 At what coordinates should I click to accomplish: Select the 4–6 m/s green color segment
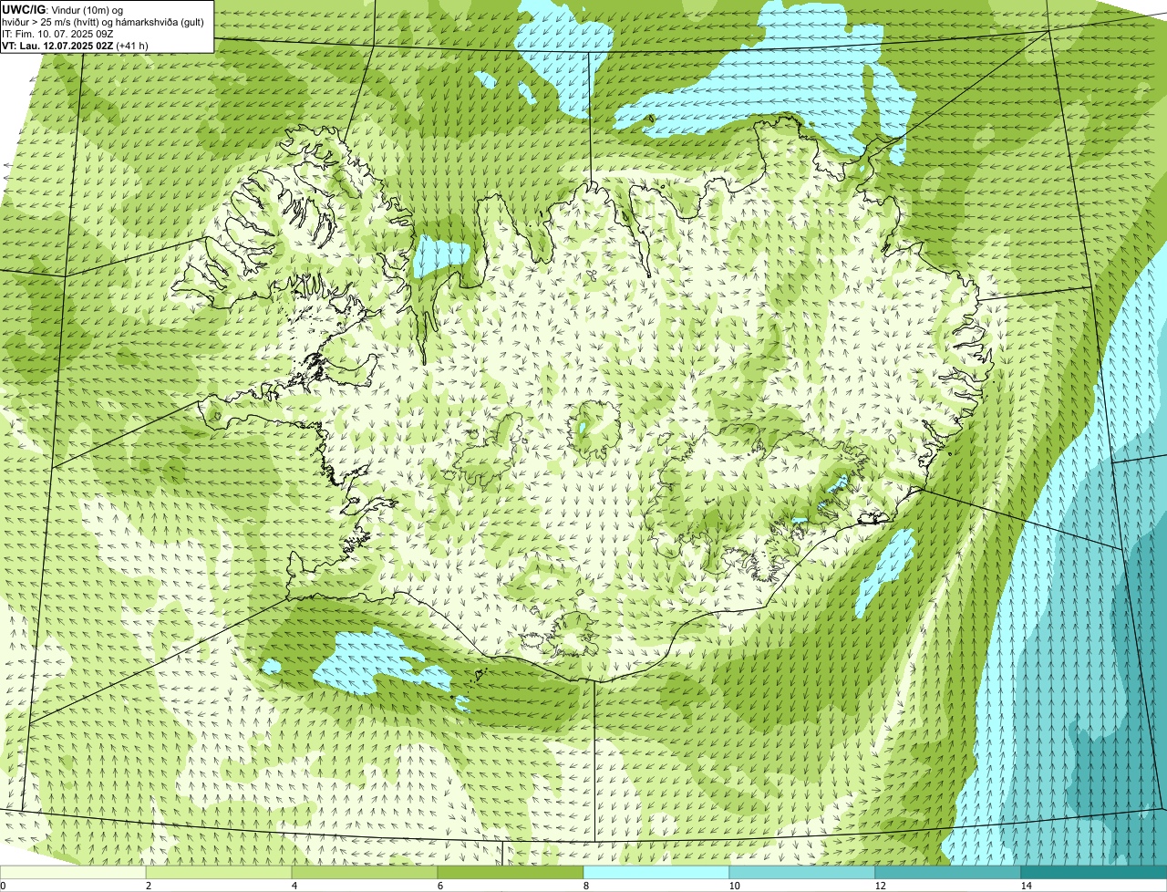click(x=365, y=872)
